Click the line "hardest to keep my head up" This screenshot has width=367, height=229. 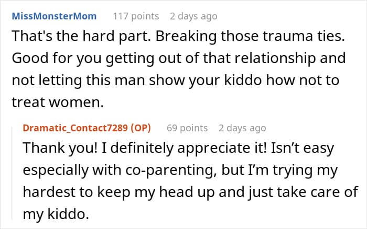tap(190, 192)
